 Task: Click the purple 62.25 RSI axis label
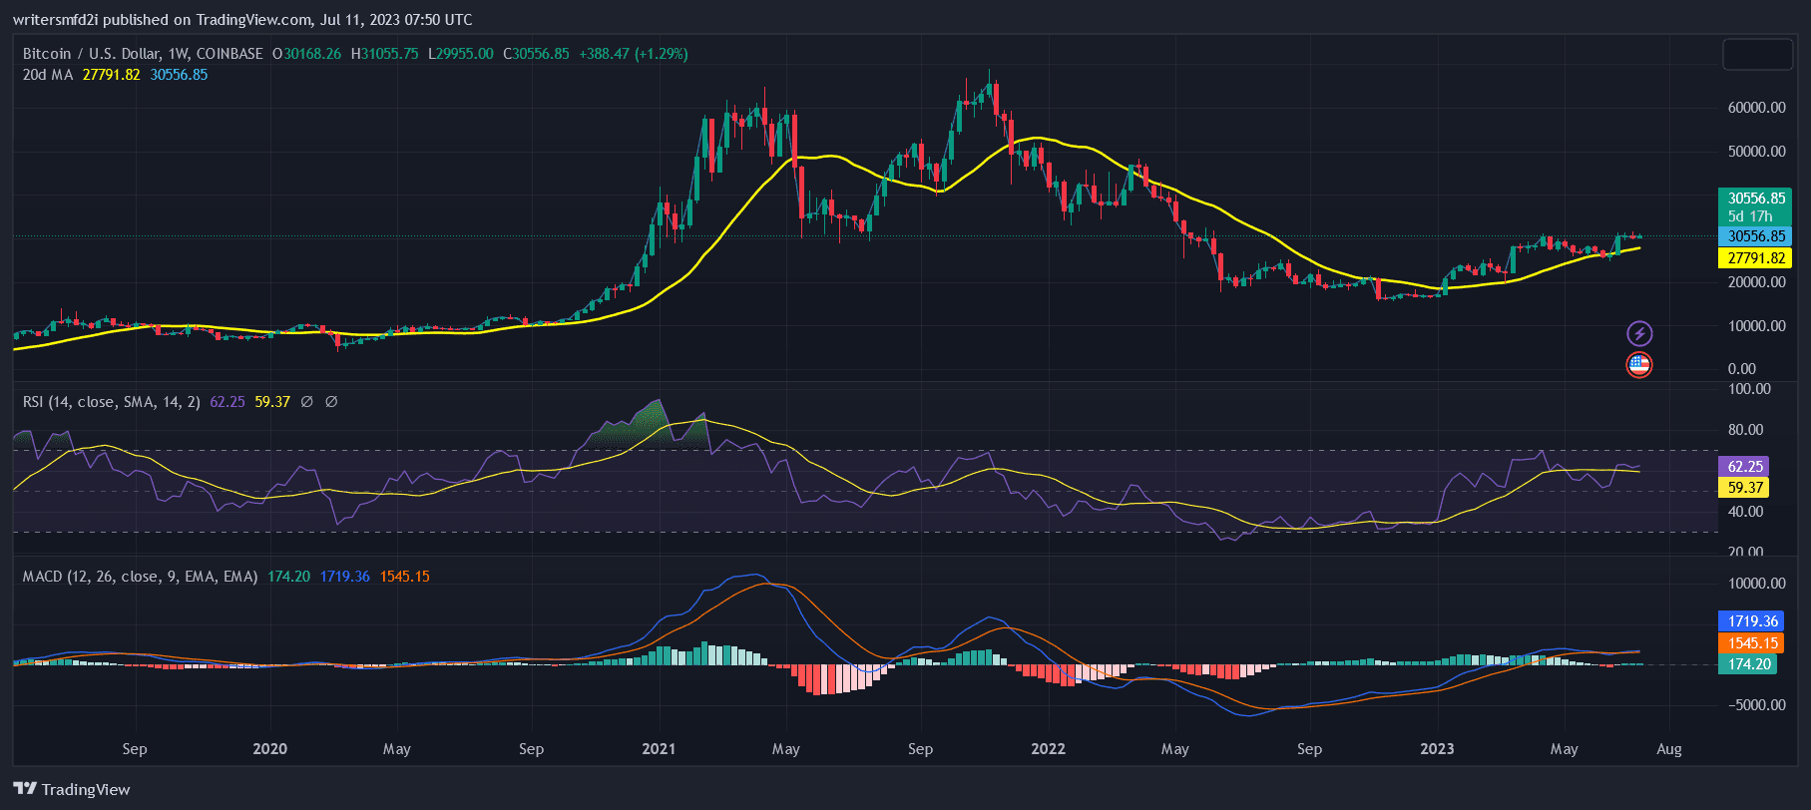(1744, 467)
